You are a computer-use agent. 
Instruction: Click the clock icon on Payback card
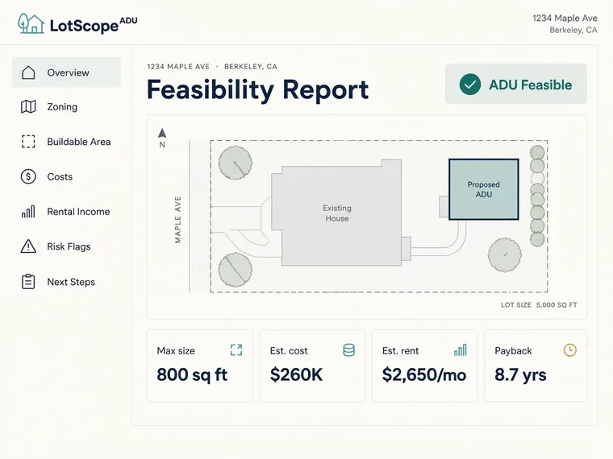pos(570,349)
